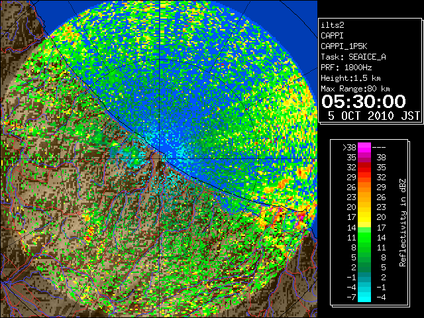Click the radar center where crosshair lines meet

pyautogui.click(x=160, y=158)
